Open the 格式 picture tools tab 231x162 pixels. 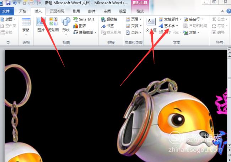pos(140,11)
